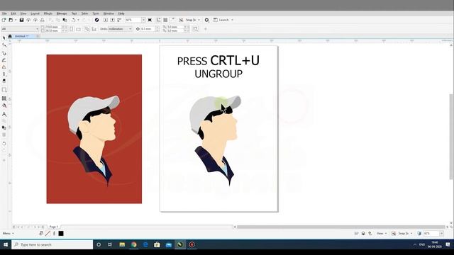Click the vertical scrollbar thumb on the right

[451, 137]
